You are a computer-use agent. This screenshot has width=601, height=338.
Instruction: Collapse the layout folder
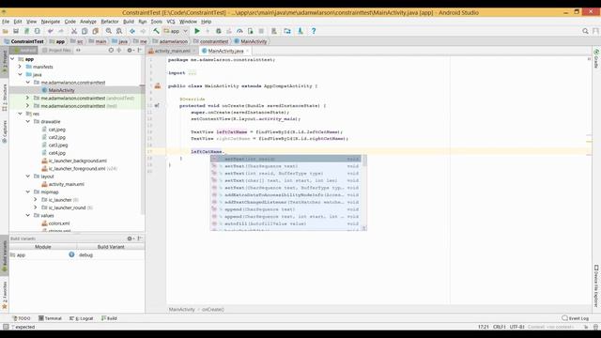(27, 177)
